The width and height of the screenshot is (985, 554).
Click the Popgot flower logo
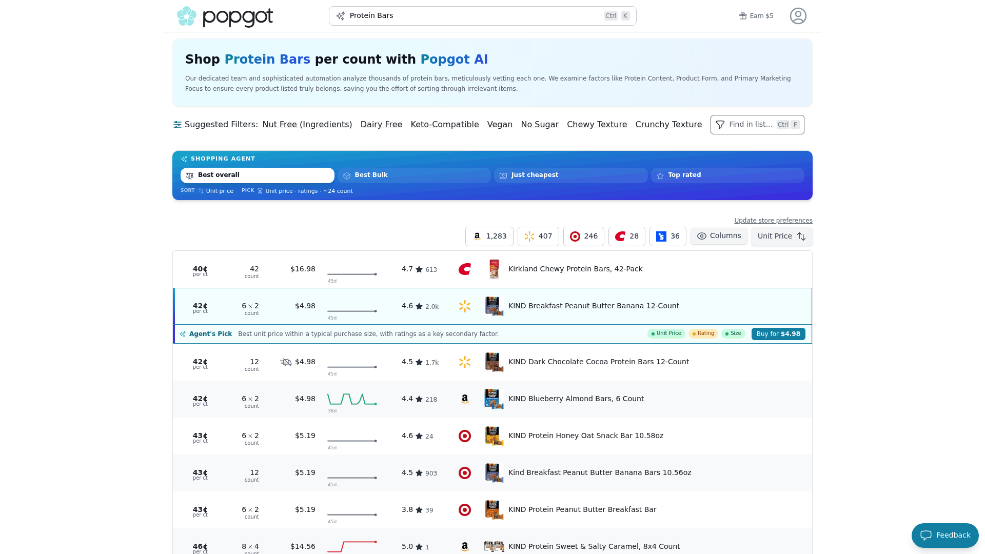(x=187, y=16)
